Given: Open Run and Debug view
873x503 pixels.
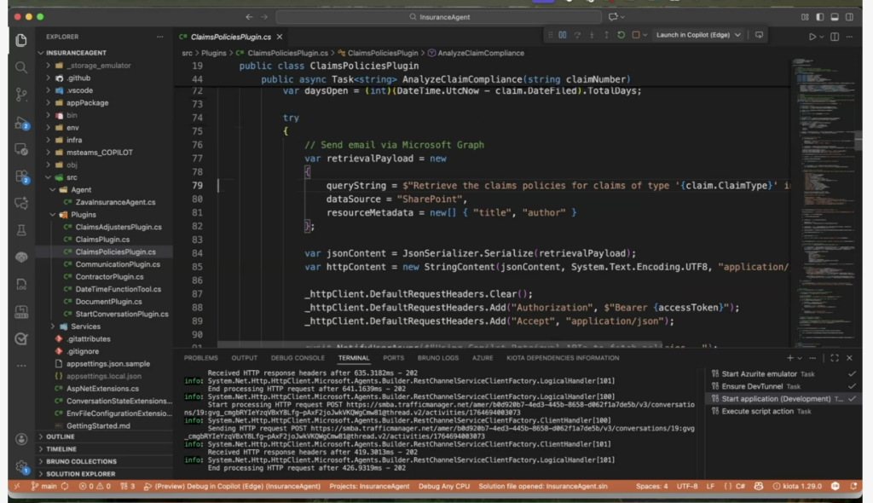Looking at the screenshot, I should [21, 122].
